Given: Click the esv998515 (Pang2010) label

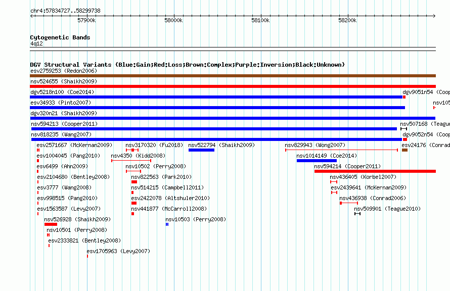Looking at the screenshot, I should (x=67, y=198).
